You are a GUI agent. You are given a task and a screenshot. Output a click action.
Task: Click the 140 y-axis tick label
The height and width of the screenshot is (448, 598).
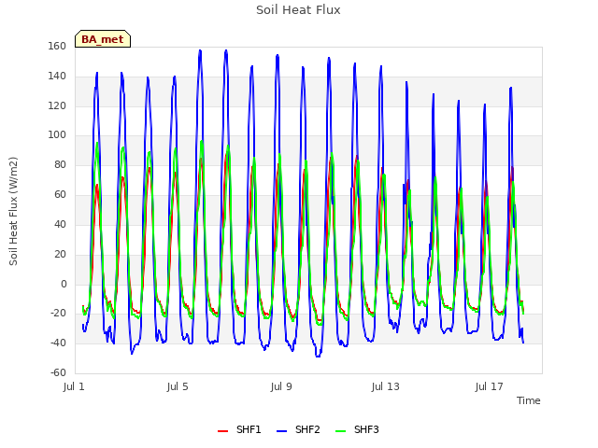(x=57, y=77)
